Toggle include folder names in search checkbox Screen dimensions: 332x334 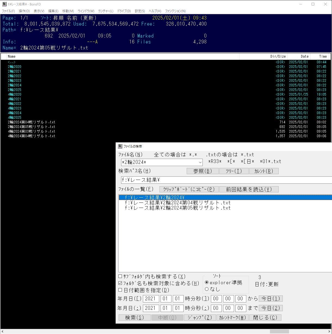coord(120,283)
